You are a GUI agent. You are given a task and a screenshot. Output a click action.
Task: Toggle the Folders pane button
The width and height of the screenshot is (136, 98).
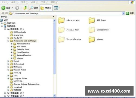(x=46, y=8)
